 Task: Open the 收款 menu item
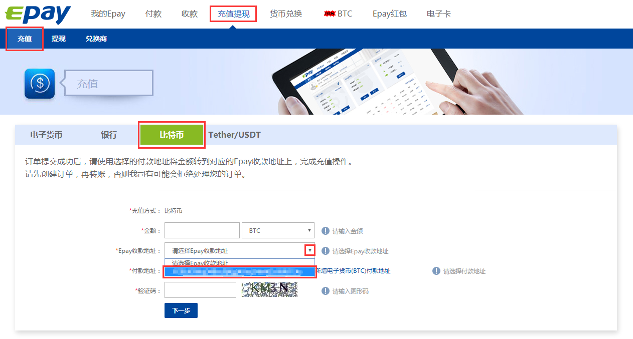point(190,14)
